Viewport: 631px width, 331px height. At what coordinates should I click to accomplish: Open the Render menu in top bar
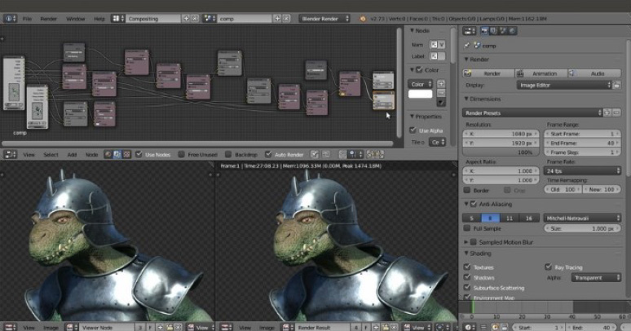coord(48,19)
